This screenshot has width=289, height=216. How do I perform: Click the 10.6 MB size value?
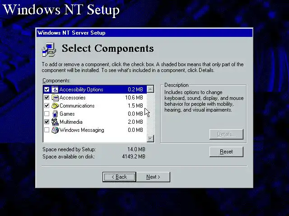pyautogui.click(x=134, y=98)
